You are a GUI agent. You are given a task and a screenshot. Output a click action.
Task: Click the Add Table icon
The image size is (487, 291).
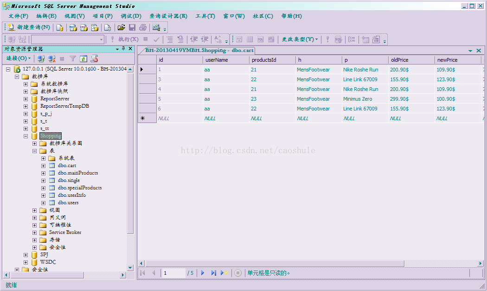tap(365, 39)
